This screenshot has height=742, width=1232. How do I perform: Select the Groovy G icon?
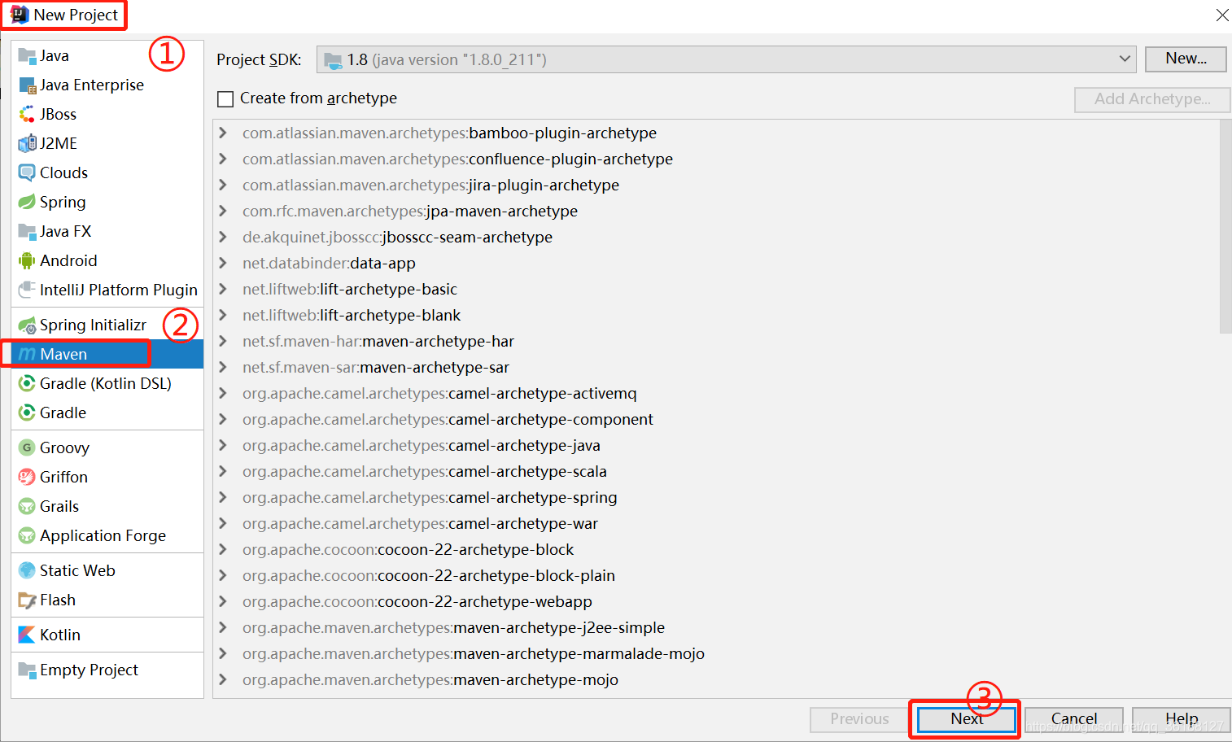(x=27, y=448)
